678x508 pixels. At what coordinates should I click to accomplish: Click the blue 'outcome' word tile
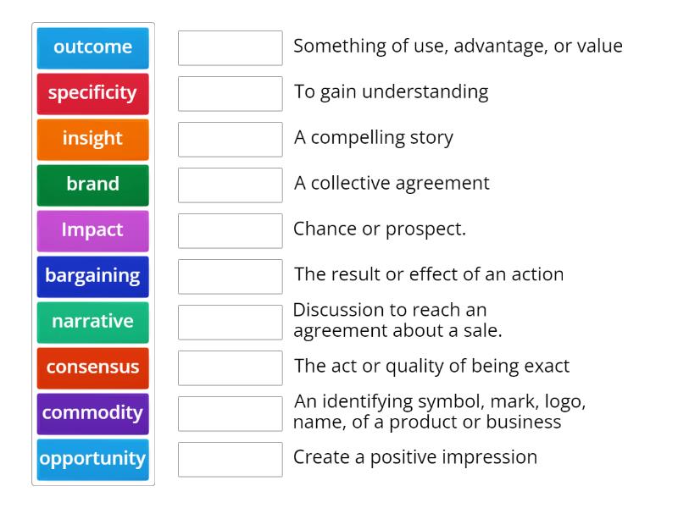click(92, 47)
